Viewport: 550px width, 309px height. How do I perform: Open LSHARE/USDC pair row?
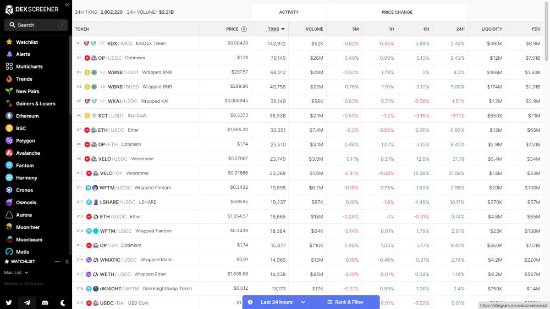coord(307,202)
